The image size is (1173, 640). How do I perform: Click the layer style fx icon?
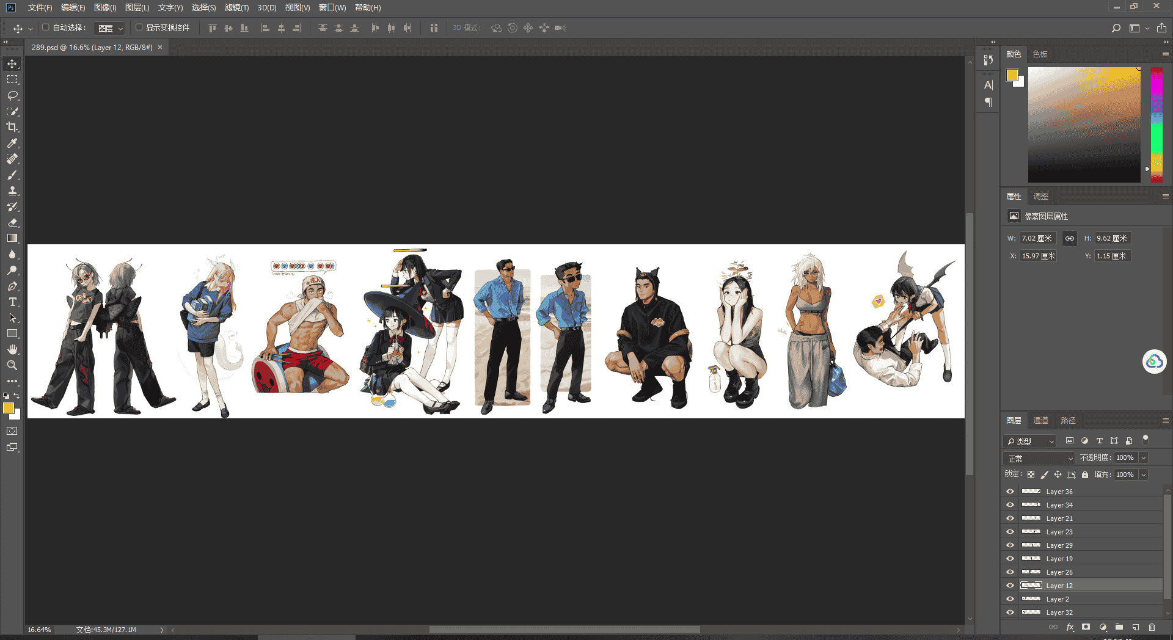(x=1070, y=627)
